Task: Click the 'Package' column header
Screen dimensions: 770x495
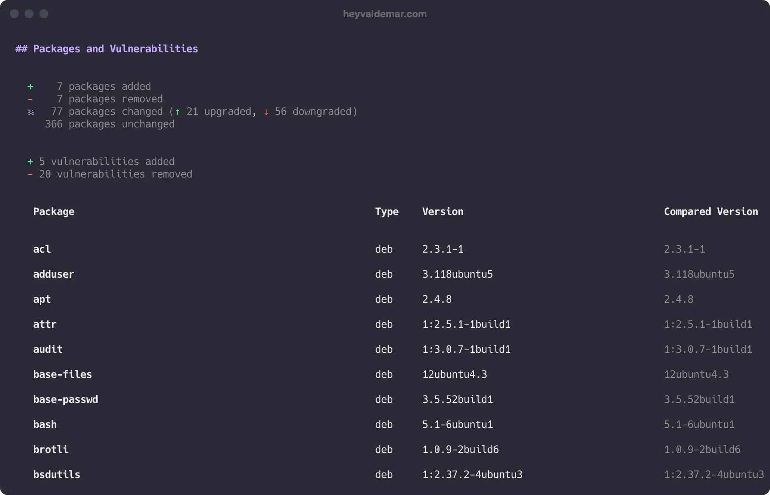Action: tap(54, 212)
